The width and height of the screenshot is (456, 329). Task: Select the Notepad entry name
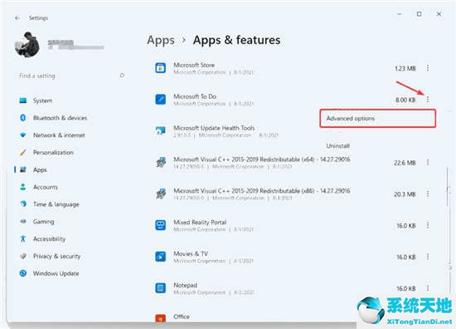pos(185,285)
